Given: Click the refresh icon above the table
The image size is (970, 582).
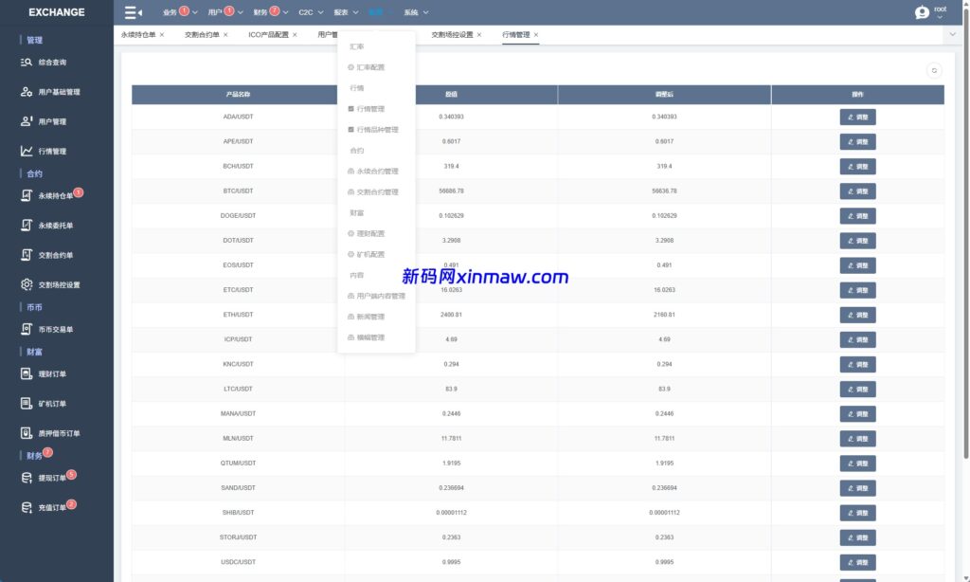Looking at the screenshot, I should [x=934, y=70].
